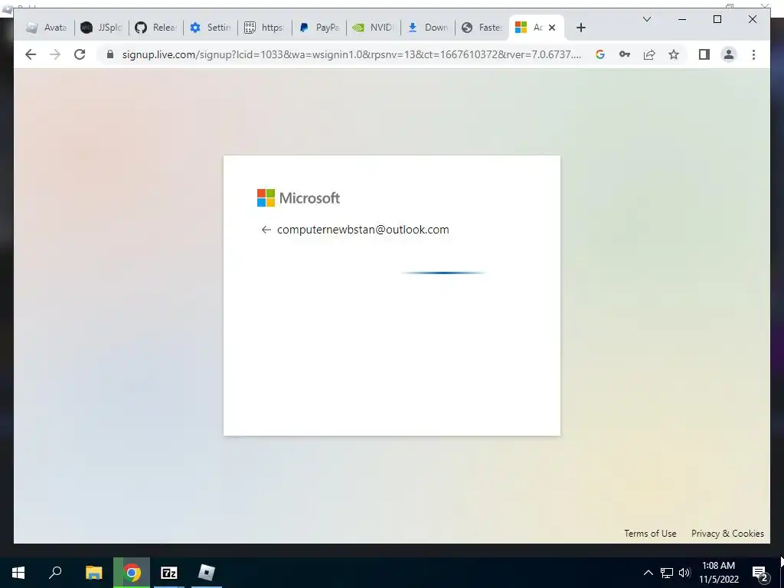784x588 pixels.
Task: Click the address bar URL
Action: (x=351, y=54)
